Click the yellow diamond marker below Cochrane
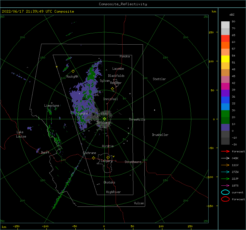Screen dimensions: 246x230 pos(93,158)
